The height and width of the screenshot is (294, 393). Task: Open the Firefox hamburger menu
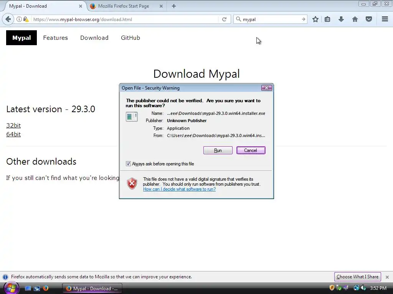click(385, 19)
